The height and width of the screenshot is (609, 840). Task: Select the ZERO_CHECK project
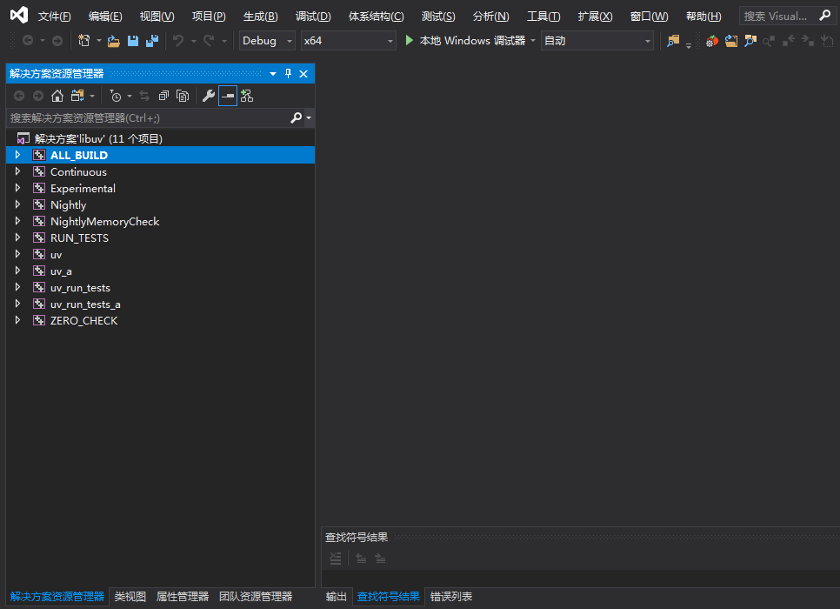coord(84,320)
